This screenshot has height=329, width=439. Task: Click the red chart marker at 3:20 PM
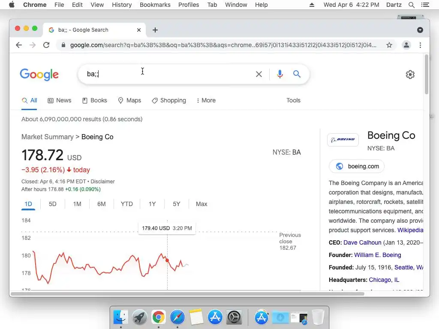pyautogui.click(x=168, y=260)
